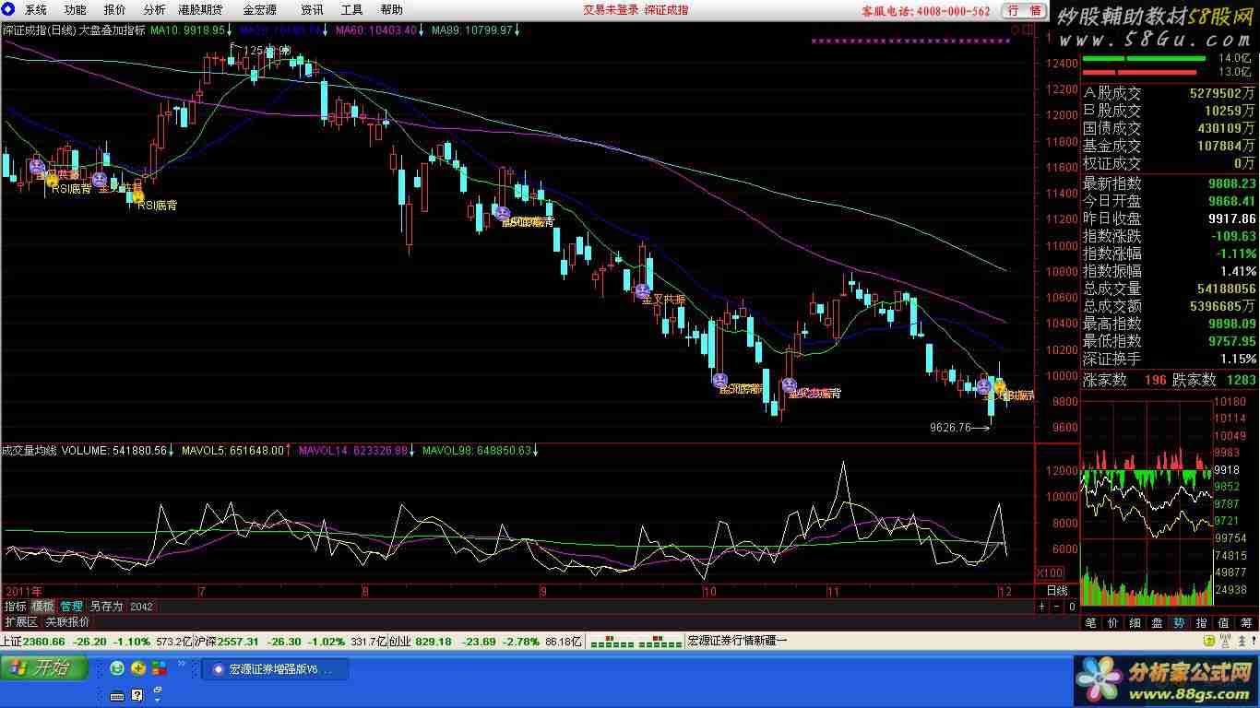Click the 日线 period label
1260x708 pixels.
pos(1056,591)
